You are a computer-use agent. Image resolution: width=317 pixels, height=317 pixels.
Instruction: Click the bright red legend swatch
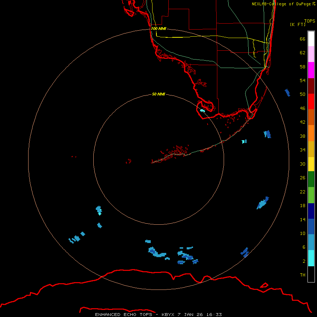click(311, 101)
